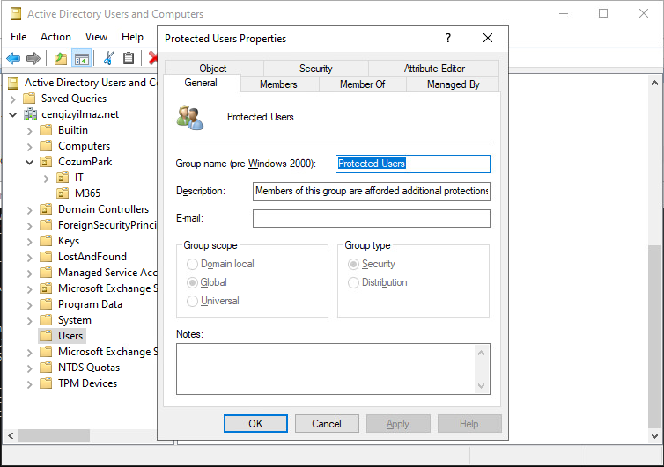Click into the E-mail text field
Image resolution: width=664 pixels, height=467 pixels.
click(371, 219)
